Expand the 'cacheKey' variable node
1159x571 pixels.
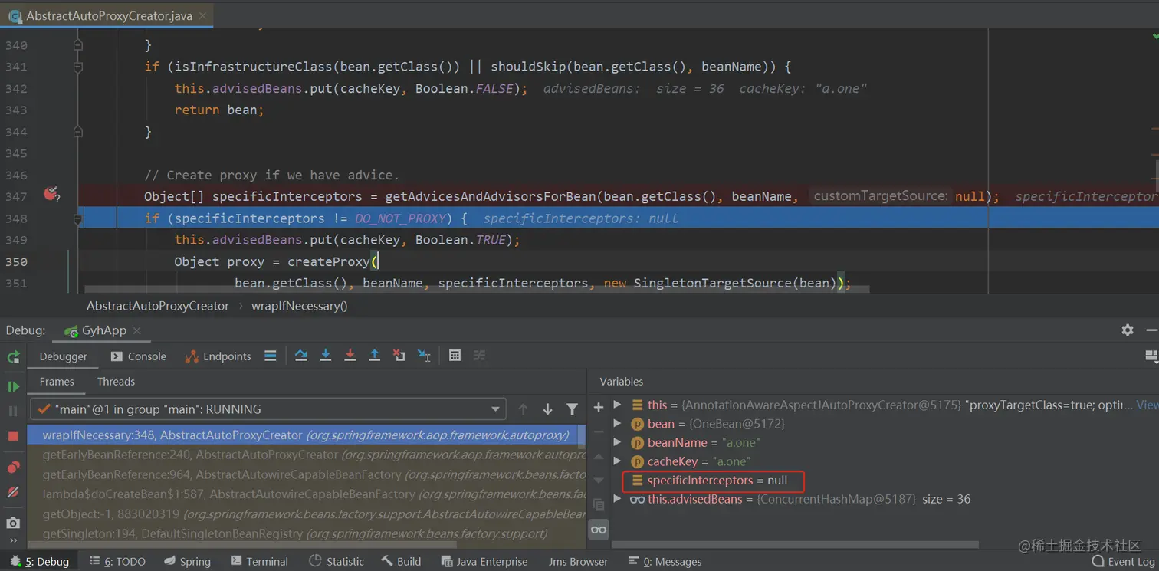(618, 461)
